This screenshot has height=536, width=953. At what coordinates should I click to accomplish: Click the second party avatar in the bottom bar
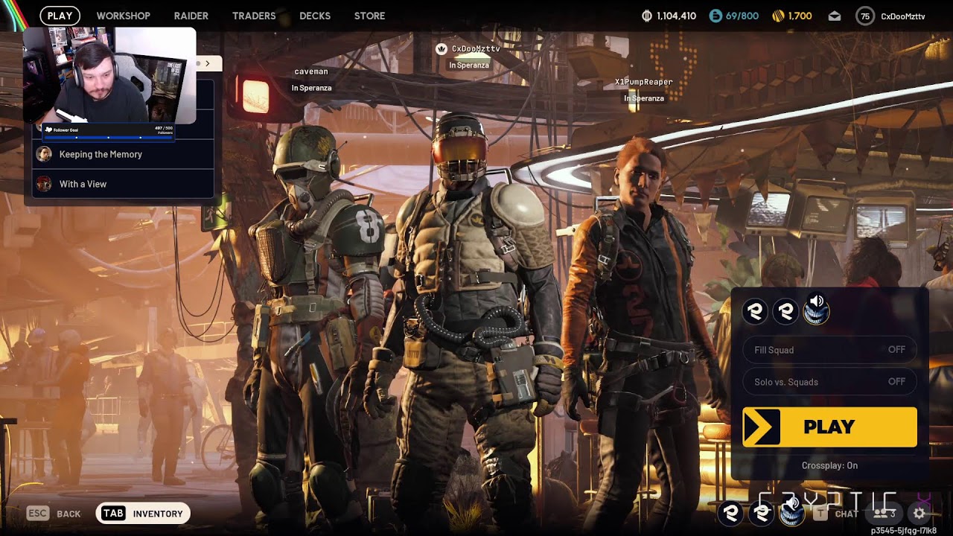(x=762, y=512)
